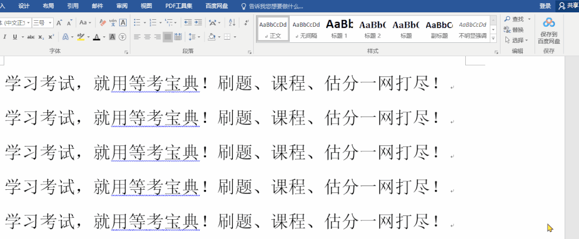Click 登录 sign-in button
Viewport: 579px width, 239px height.
click(545, 6)
